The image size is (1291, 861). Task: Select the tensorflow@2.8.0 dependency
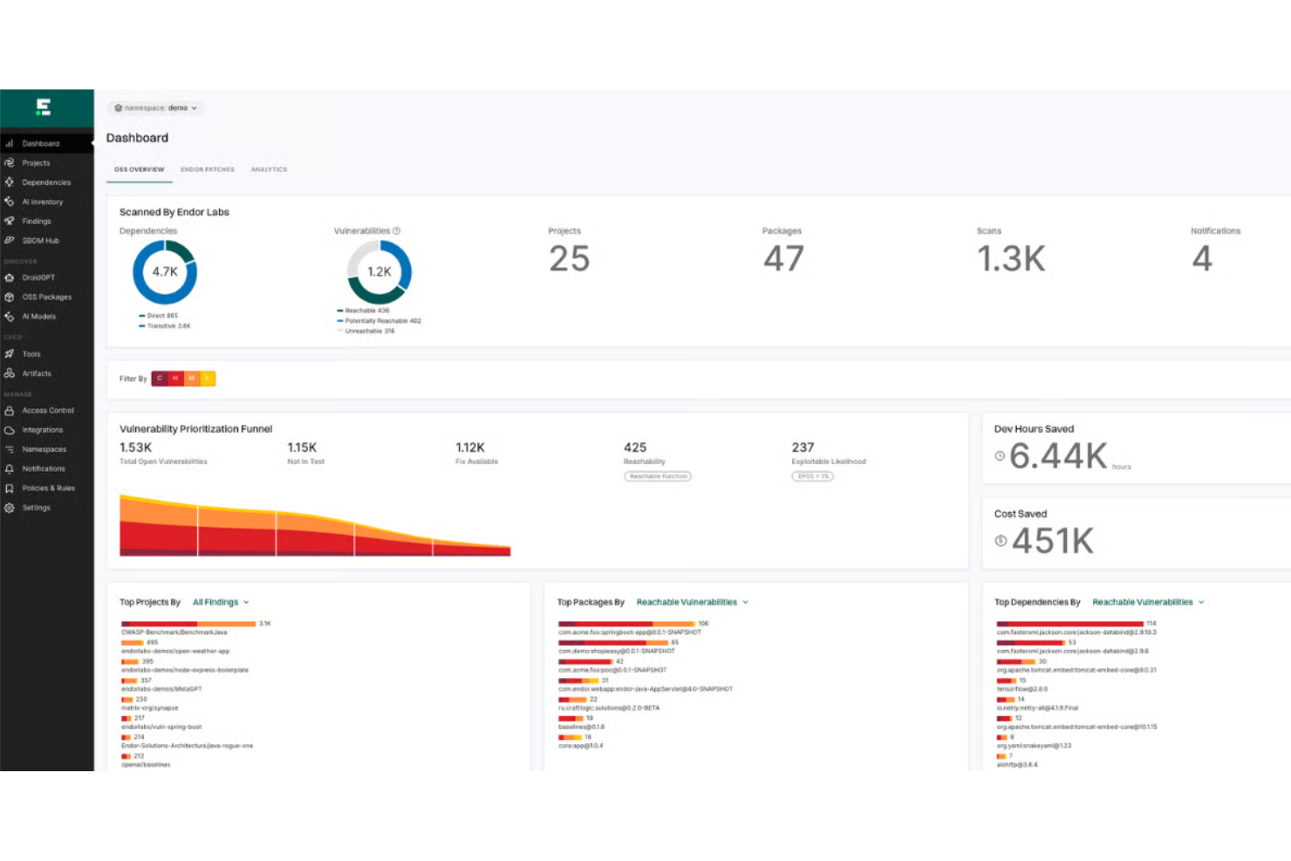coord(1022,689)
